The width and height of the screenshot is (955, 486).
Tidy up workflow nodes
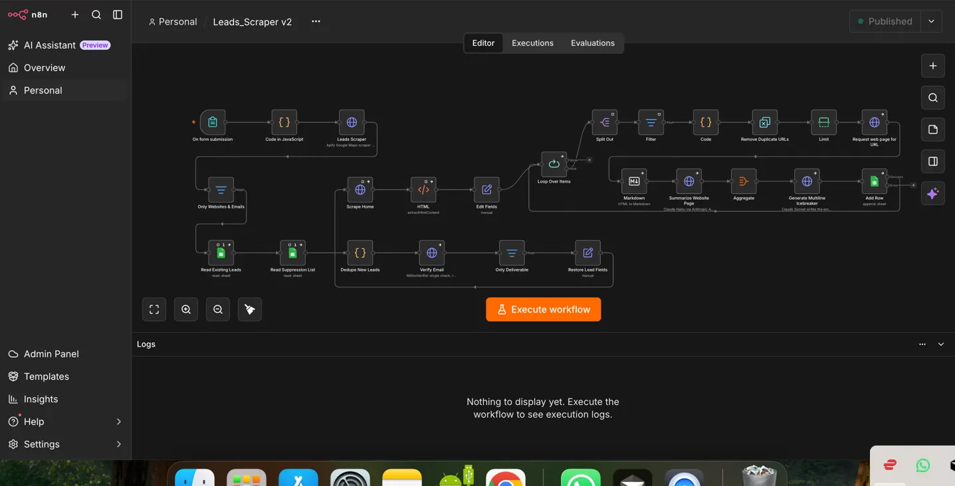click(250, 309)
